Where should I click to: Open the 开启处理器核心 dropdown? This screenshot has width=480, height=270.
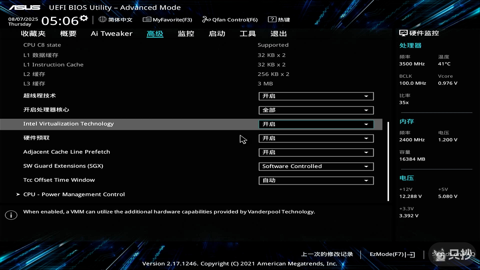[x=316, y=110]
